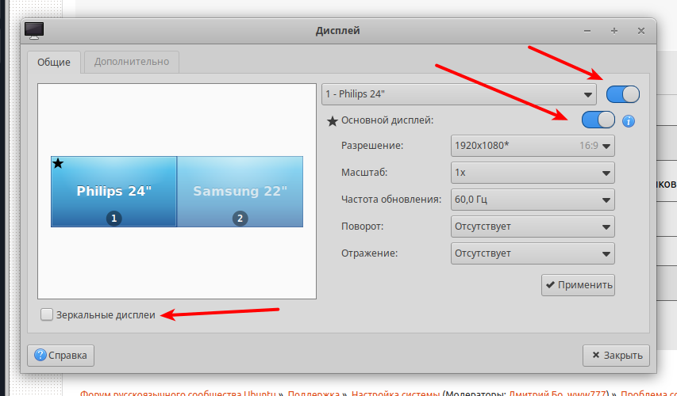Click the Поворот label text
This screenshot has width=677, height=396.
pos(362,227)
